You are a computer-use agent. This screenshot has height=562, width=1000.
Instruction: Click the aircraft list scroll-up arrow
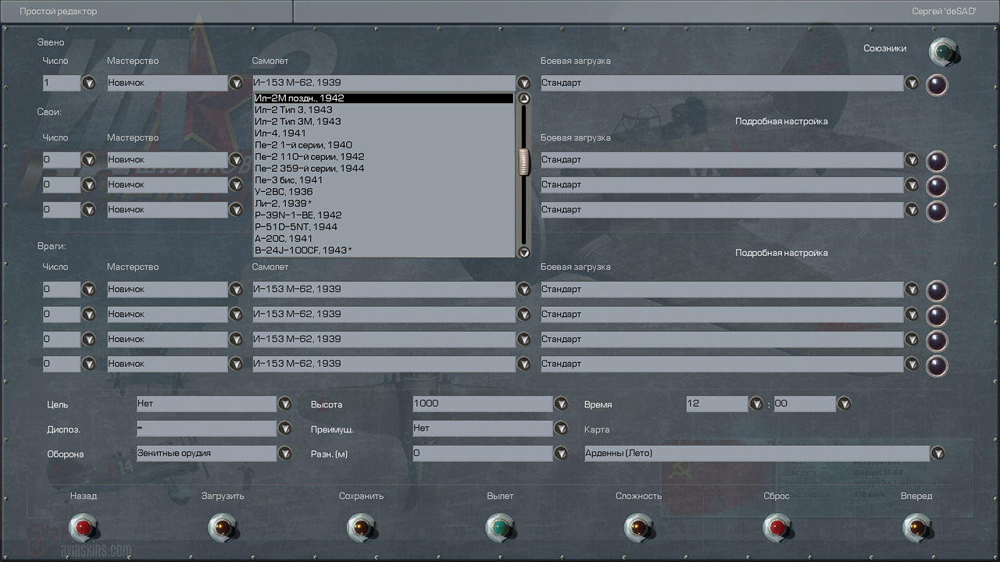click(524, 99)
